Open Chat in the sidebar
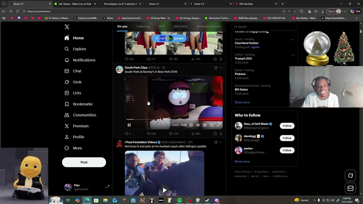This screenshot has width=363, height=204. pyautogui.click(x=73, y=71)
